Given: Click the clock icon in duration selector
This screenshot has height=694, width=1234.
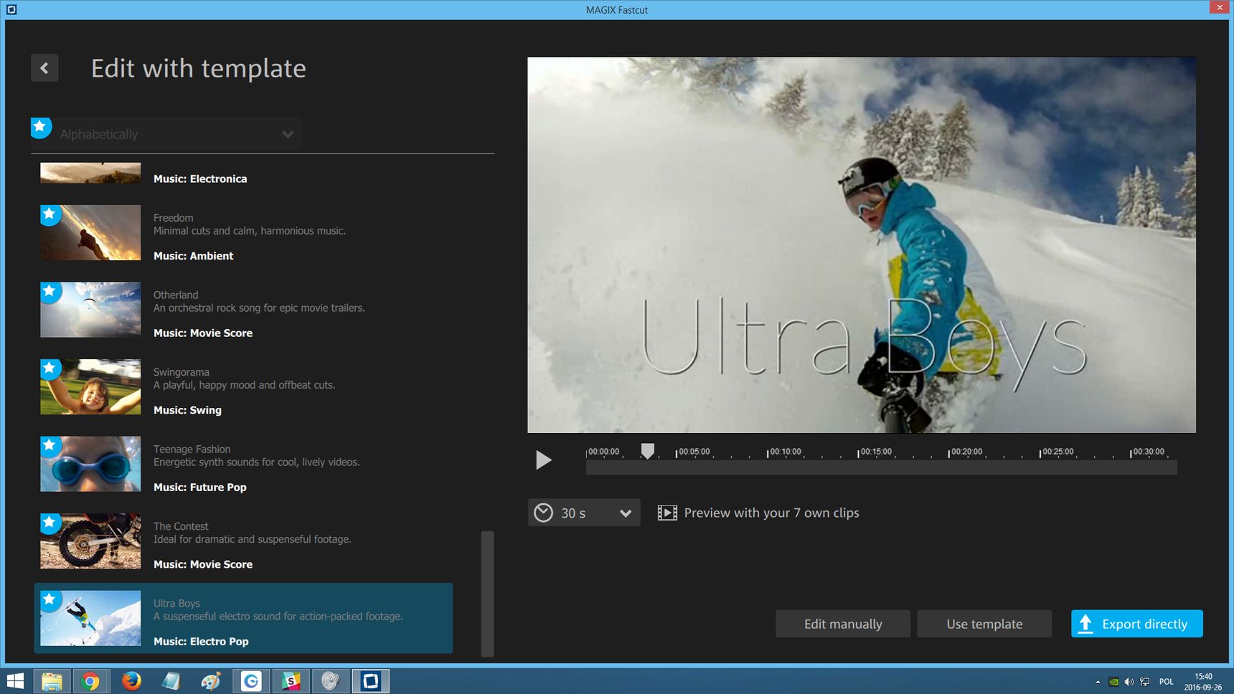Looking at the screenshot, I should (x=544, y=513).
